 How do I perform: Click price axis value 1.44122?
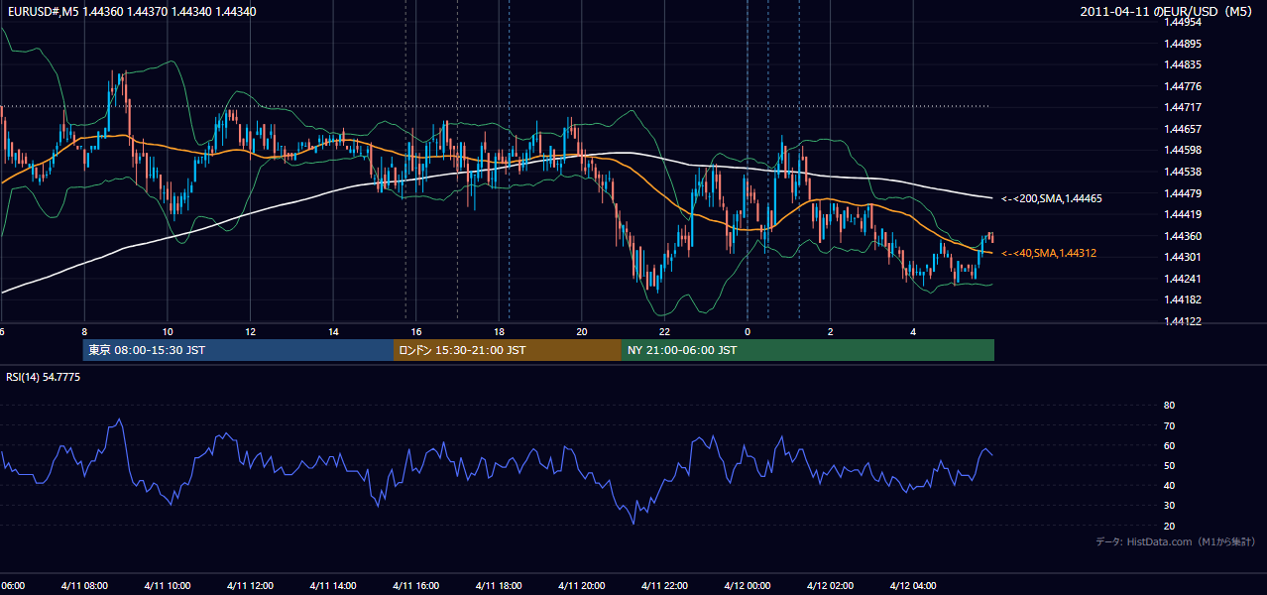1183,321
